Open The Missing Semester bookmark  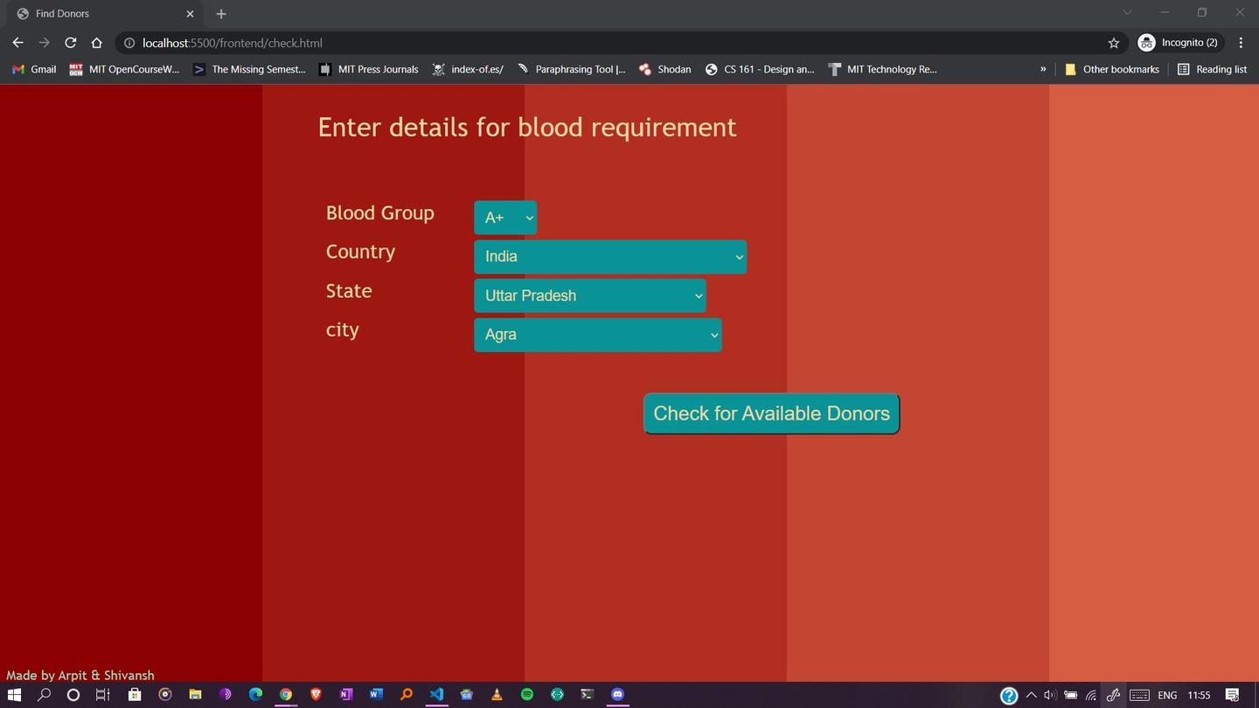click(249, 69)
